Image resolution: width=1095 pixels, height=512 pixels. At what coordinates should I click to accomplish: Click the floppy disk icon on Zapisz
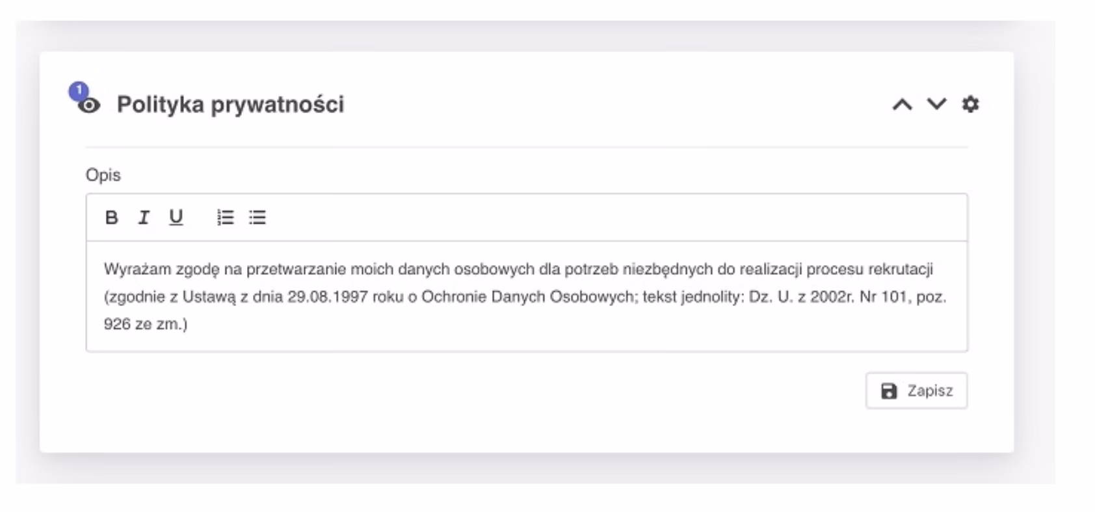pos(889,390)
